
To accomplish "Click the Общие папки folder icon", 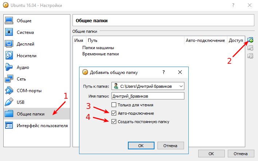I will (x=9, y=114).
